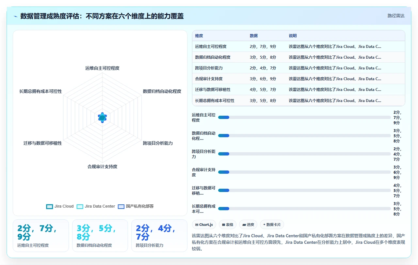Click the 路径雷达 label in header
Viewport: 418px width, 265px height.
coord(396,16)
